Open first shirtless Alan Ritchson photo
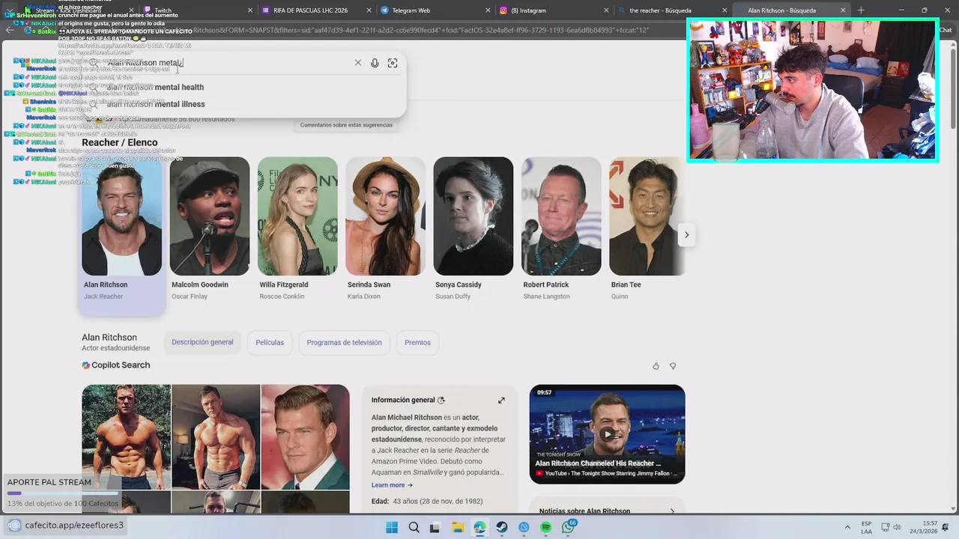 pos(127,437)
